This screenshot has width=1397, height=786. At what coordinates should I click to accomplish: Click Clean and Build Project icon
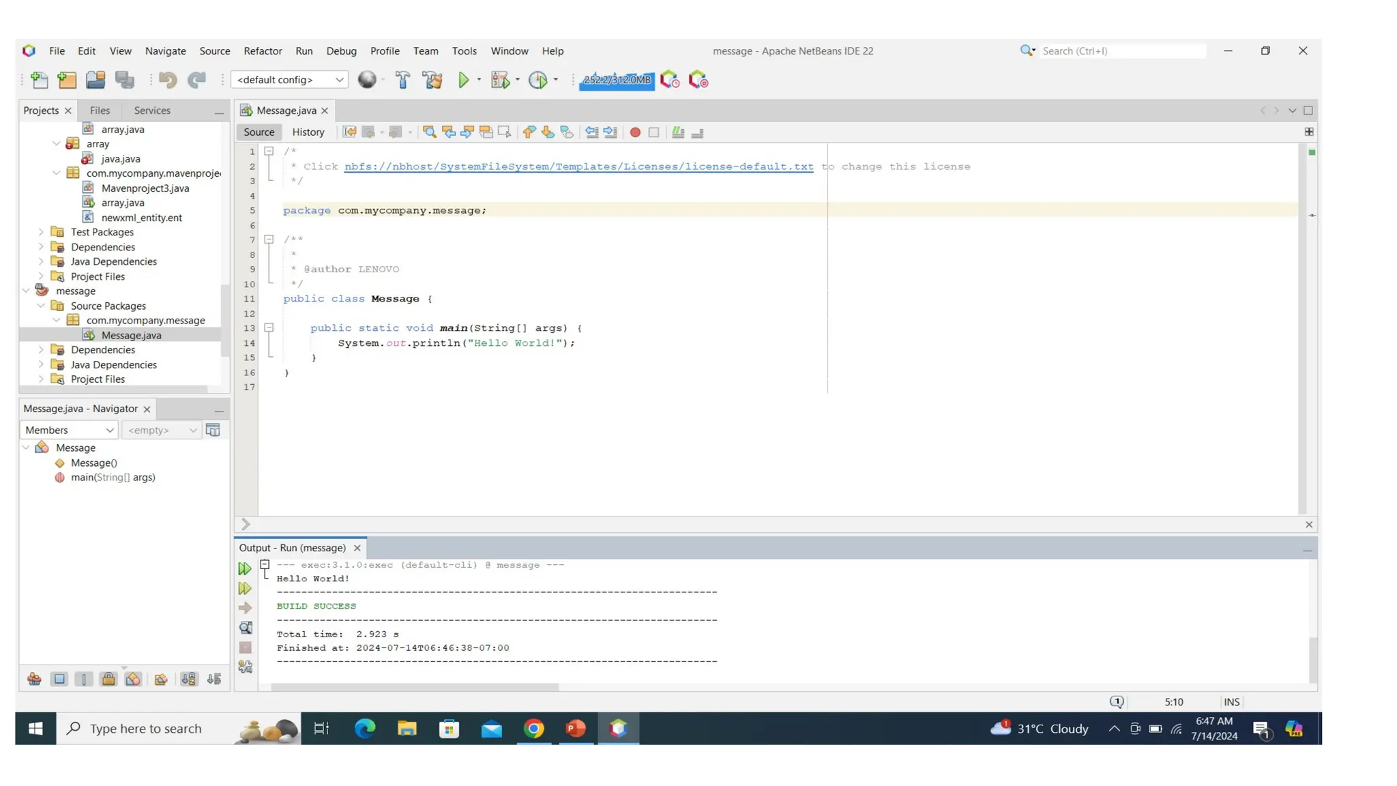click(x=432, y=80)
